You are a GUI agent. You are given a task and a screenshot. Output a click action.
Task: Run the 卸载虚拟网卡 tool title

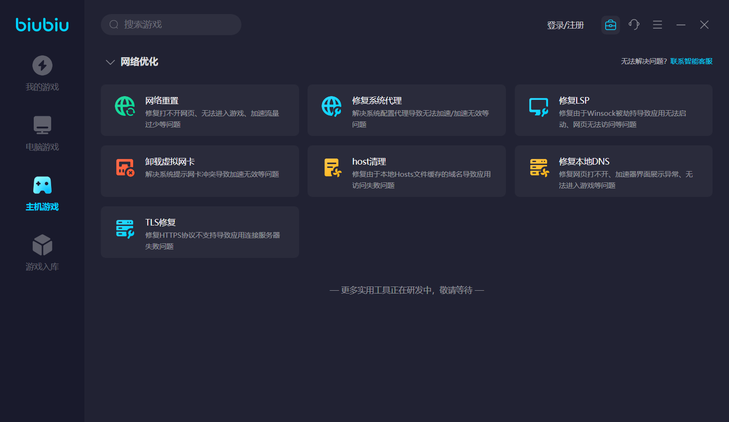(x=170, y=162)
